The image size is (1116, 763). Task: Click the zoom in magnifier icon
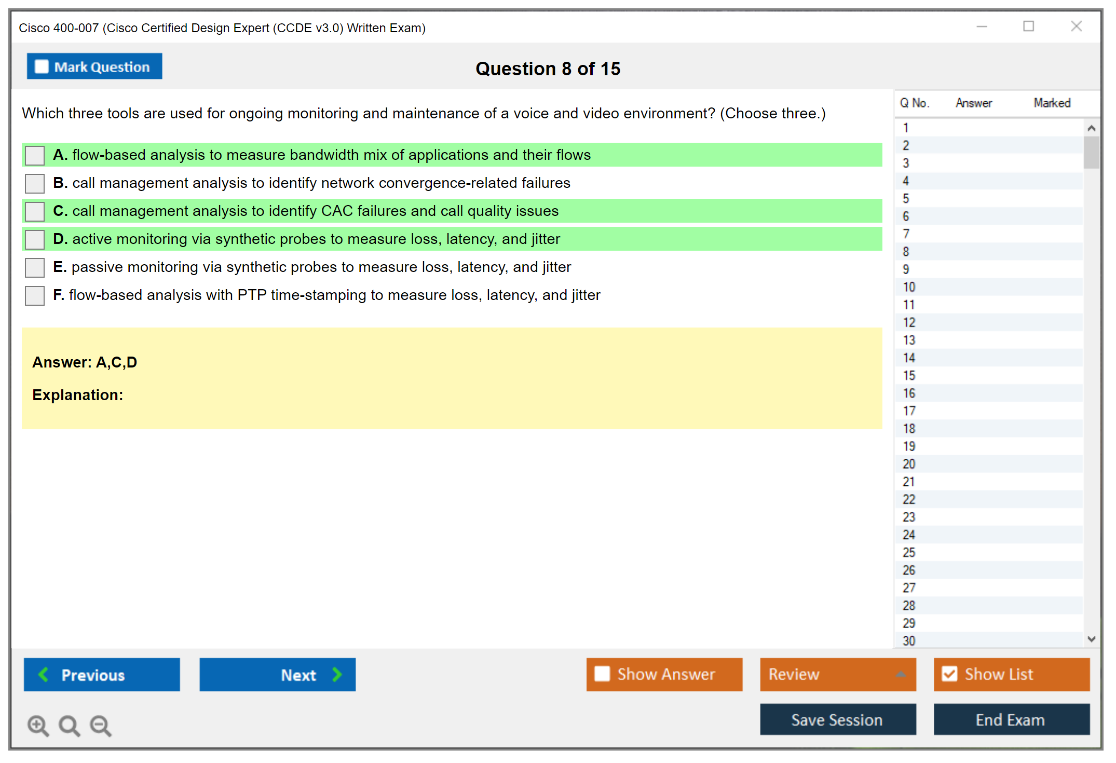click(x=38, y=725)
